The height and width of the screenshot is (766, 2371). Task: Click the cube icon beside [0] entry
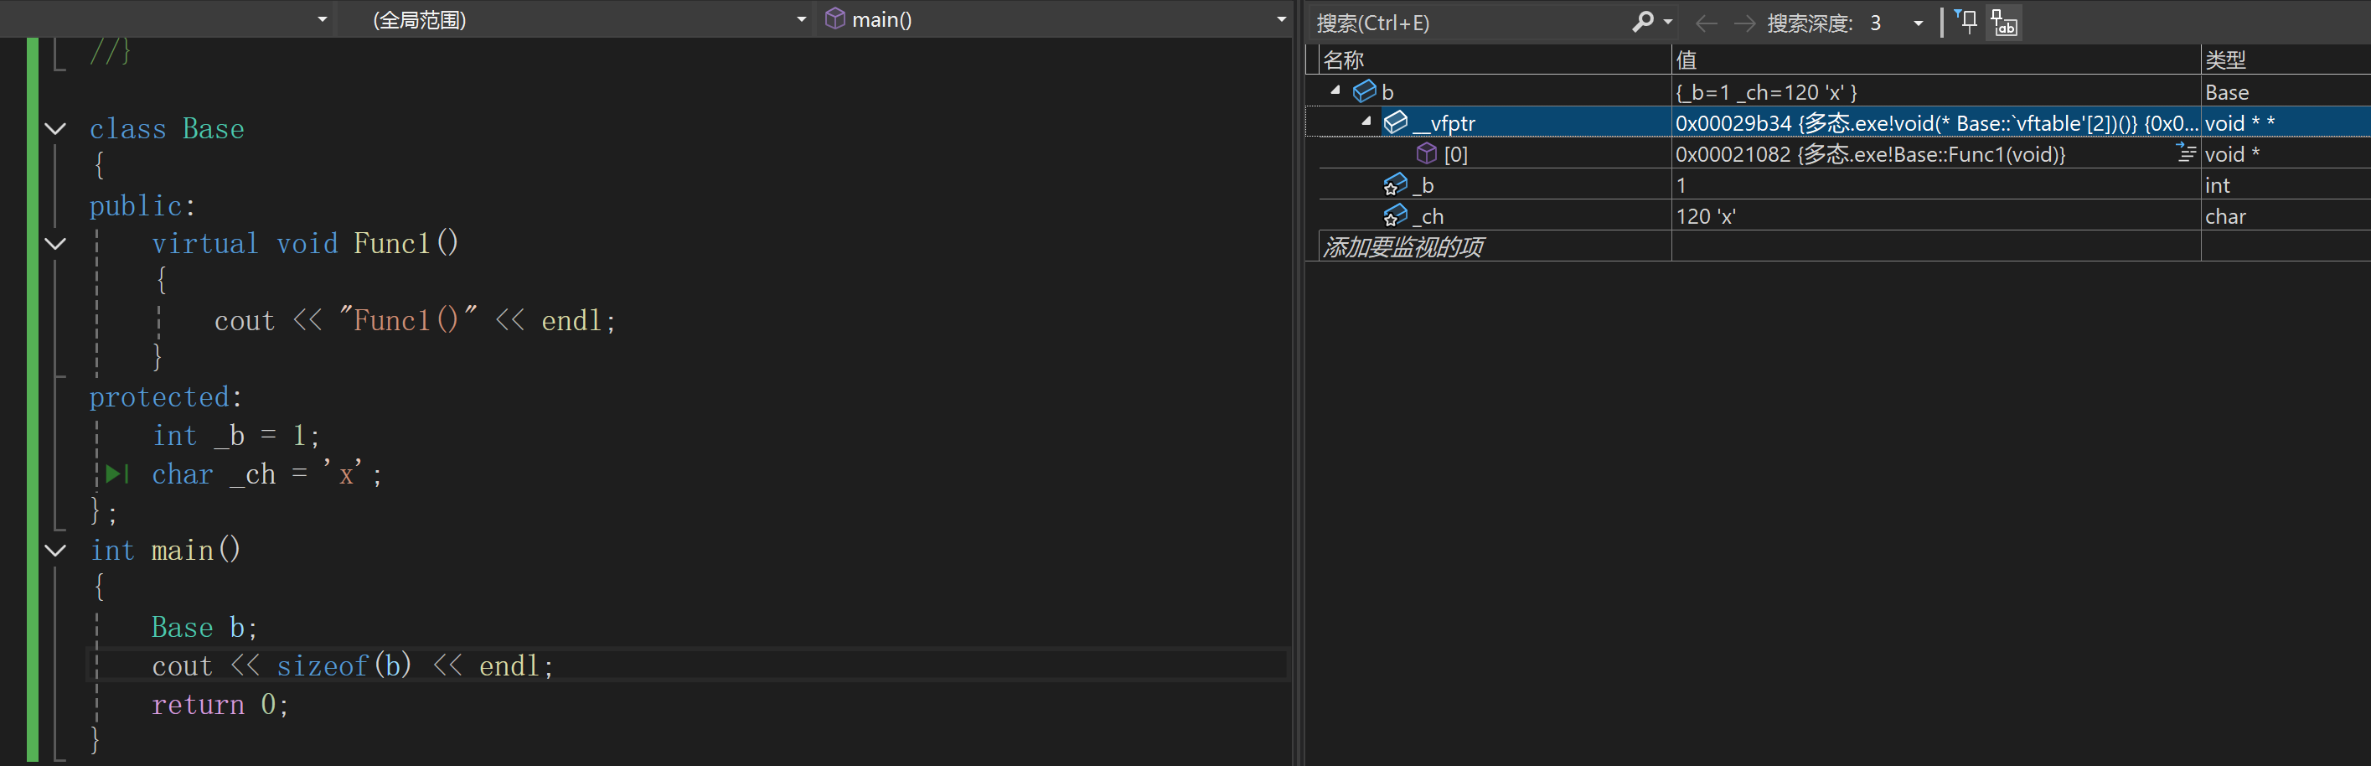tap(1427, 153)
